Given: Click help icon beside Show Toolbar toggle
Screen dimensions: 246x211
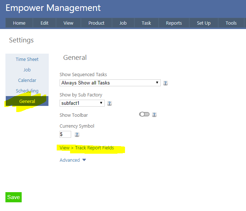Looking at the screenshot, I should (x=154, y=115).
